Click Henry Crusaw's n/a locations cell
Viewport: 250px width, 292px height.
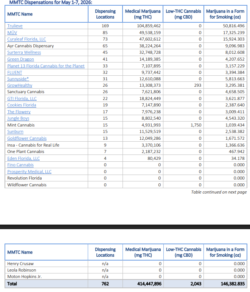point(105,264)
